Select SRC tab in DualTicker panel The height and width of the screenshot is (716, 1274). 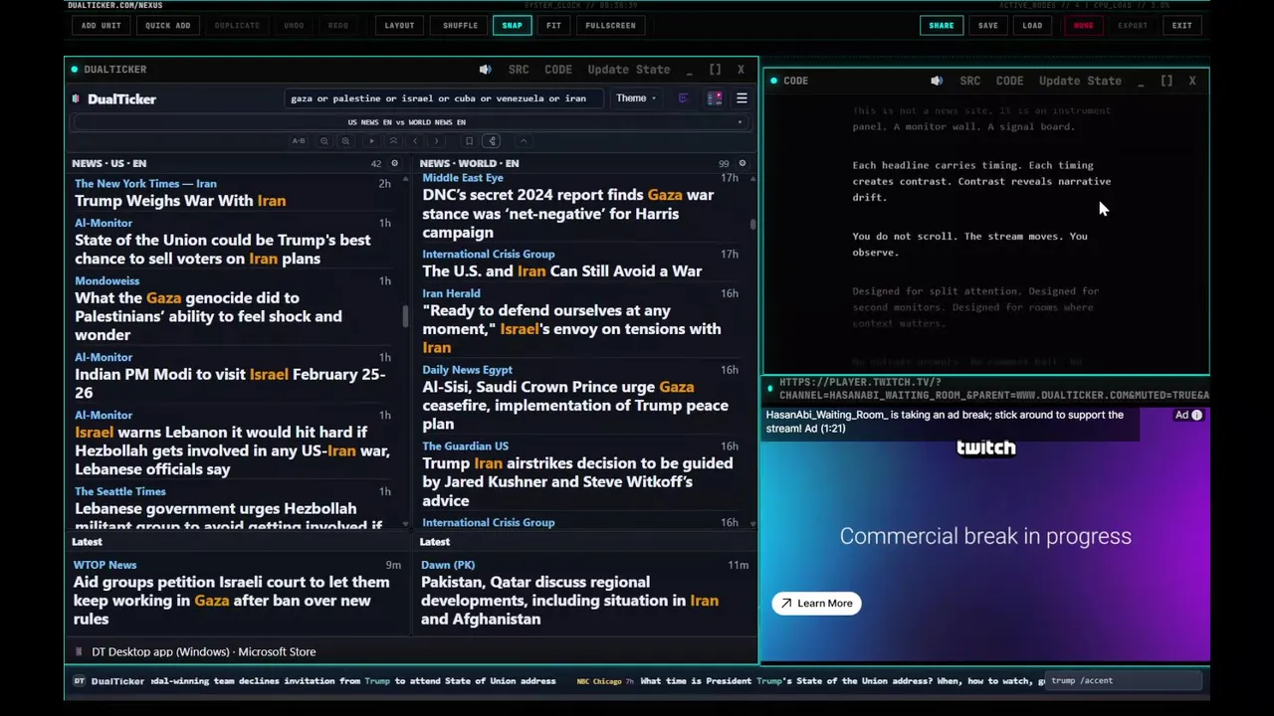tap(519, 70)
